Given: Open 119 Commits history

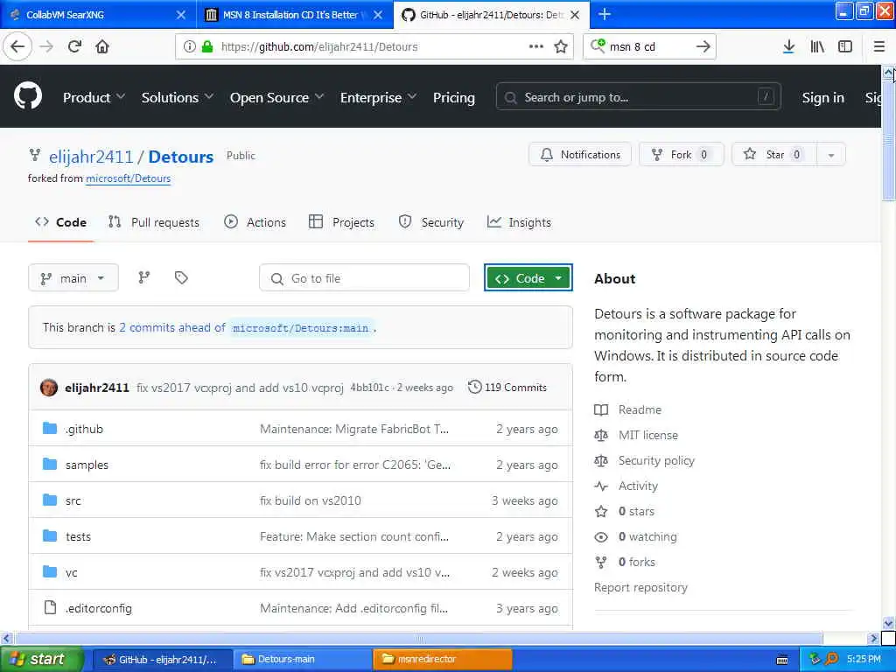Looking at the screenshot, I should (x=507, y=387).
